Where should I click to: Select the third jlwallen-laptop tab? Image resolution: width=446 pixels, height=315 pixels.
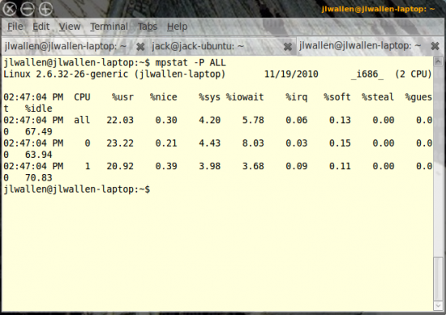pyautogui.click(x=360, y=45)
